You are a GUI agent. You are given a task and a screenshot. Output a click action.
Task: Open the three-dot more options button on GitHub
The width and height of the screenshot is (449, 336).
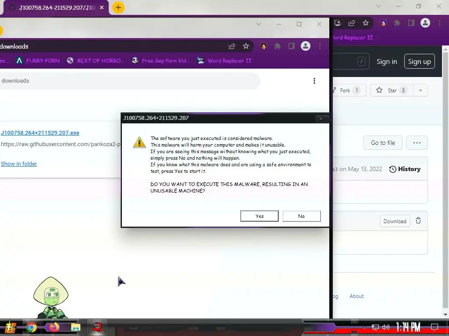[x=417, y=143]
